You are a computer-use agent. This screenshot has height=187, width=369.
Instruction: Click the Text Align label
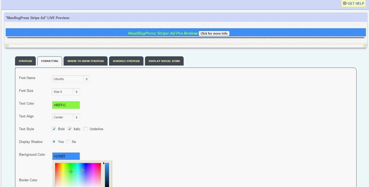tap(26, 116)
